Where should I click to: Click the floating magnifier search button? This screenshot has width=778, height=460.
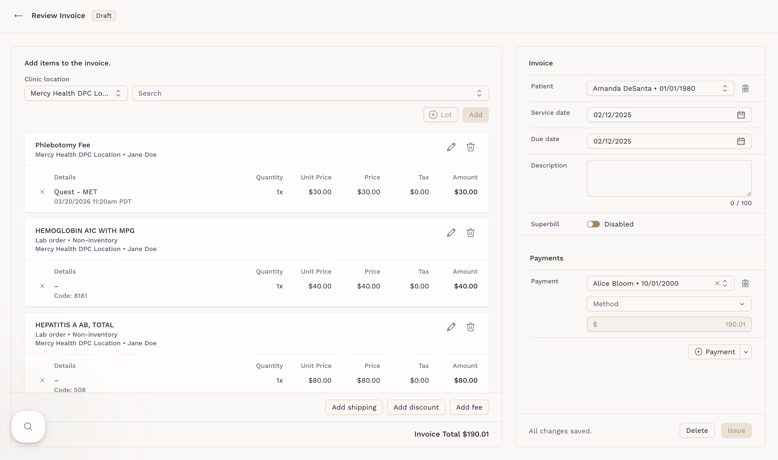[28, 427]
